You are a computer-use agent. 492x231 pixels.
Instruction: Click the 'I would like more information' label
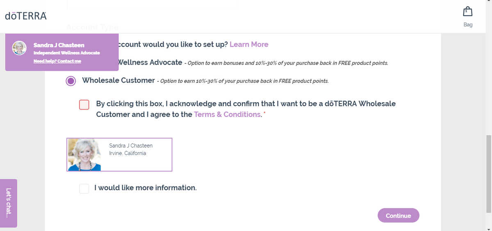click(x=146, y=188)
